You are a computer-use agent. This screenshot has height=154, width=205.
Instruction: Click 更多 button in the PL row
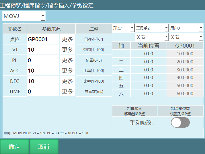67,60
